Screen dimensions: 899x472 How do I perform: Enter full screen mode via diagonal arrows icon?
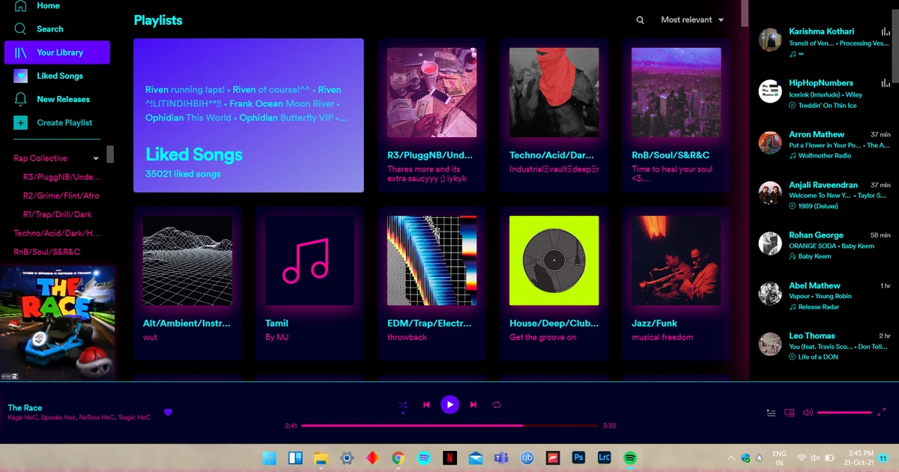coord(883,412)
